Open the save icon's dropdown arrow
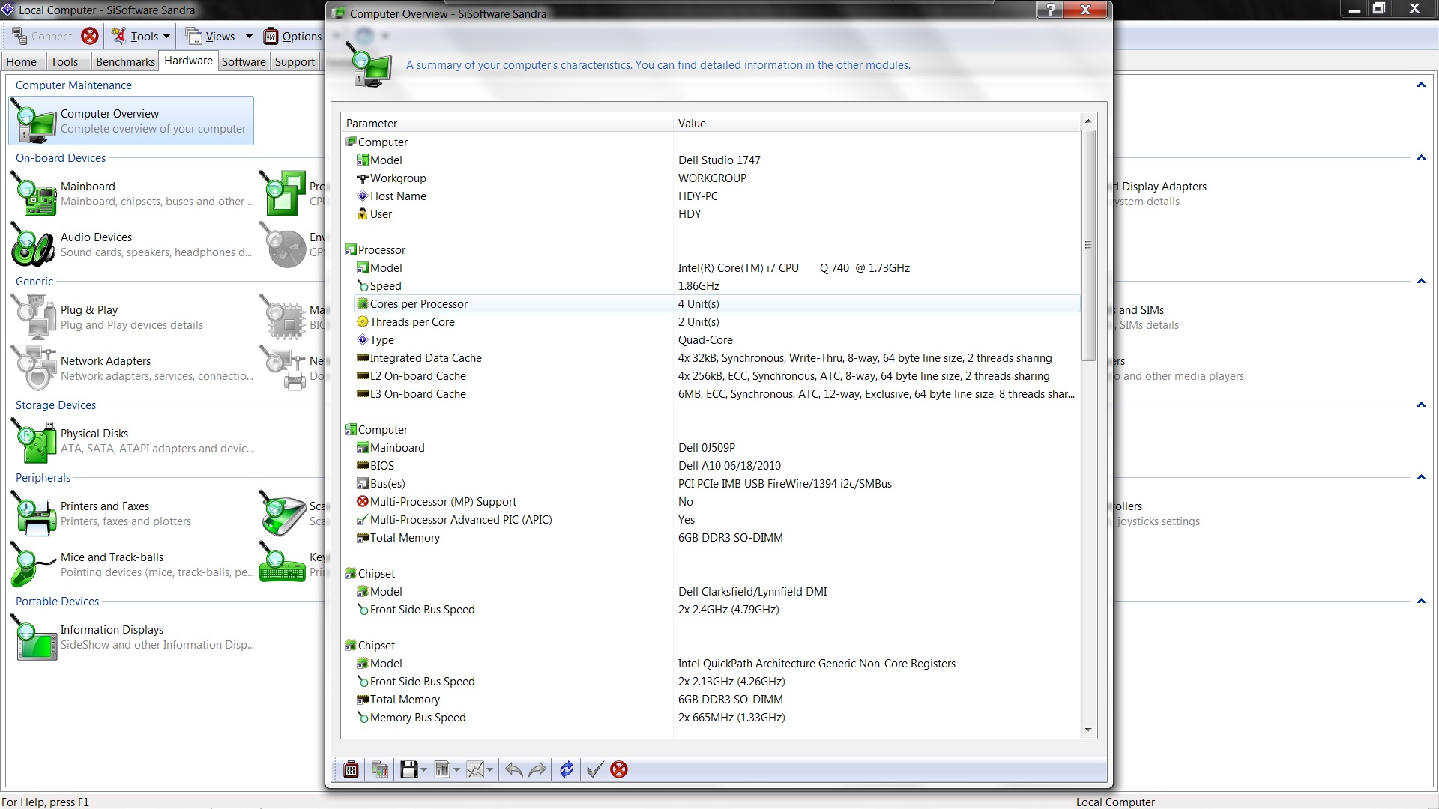This screenshot has width=1439, height=809. (423, 769)
